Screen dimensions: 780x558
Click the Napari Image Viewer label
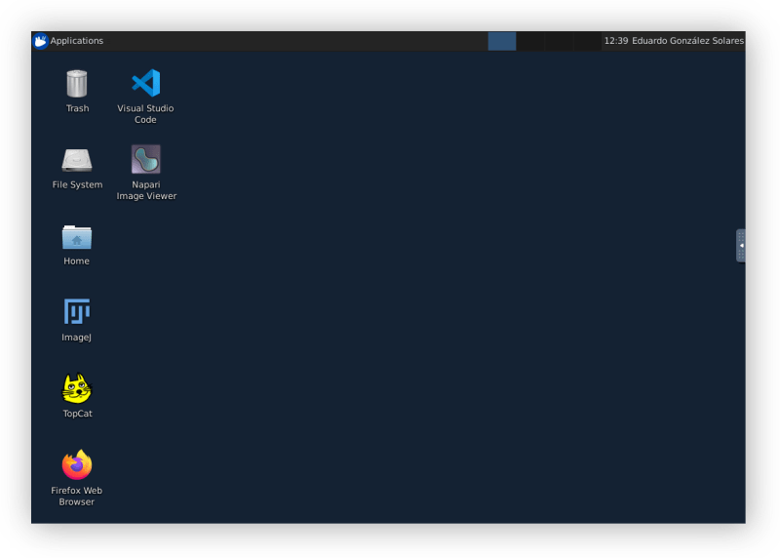[x=146, y=190]
